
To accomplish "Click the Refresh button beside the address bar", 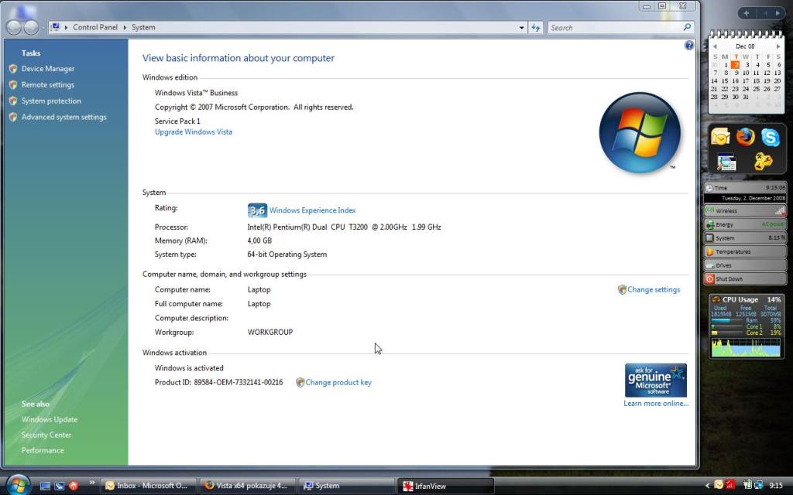I will coord(536,27).
